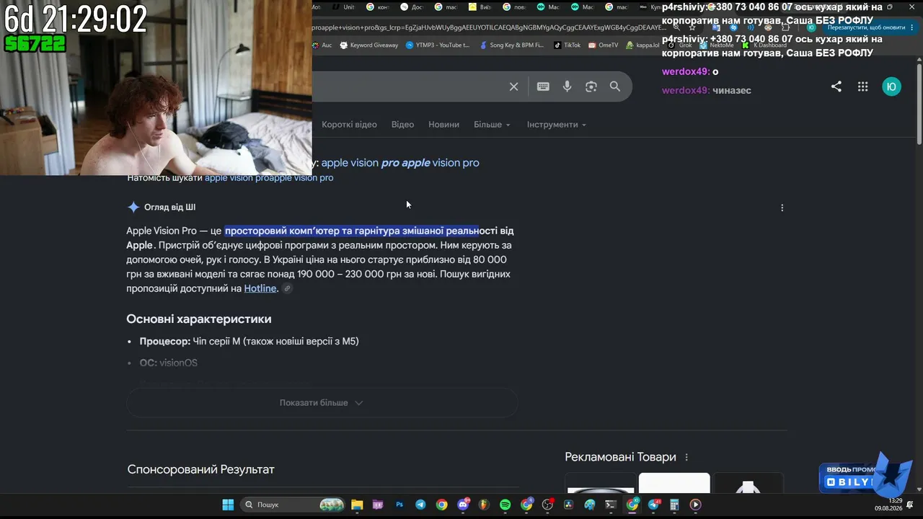Share the search results page
The width and height of the screenshot is (923, 519).
(x=836, y=86)
